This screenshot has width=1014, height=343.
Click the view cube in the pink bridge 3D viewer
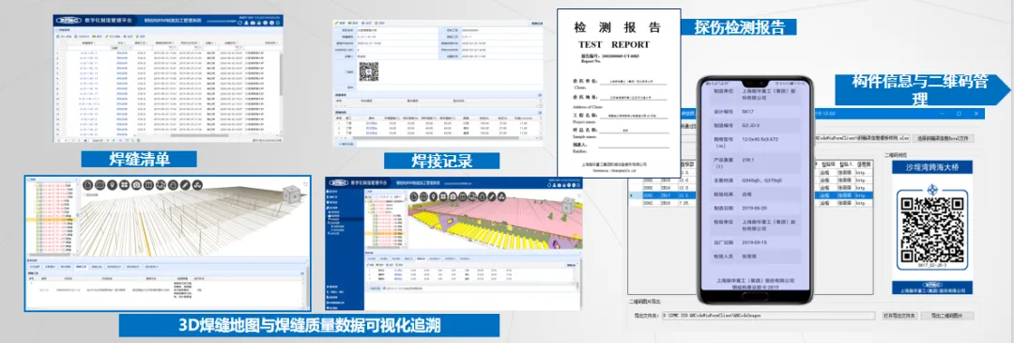[x=567, y=206]
